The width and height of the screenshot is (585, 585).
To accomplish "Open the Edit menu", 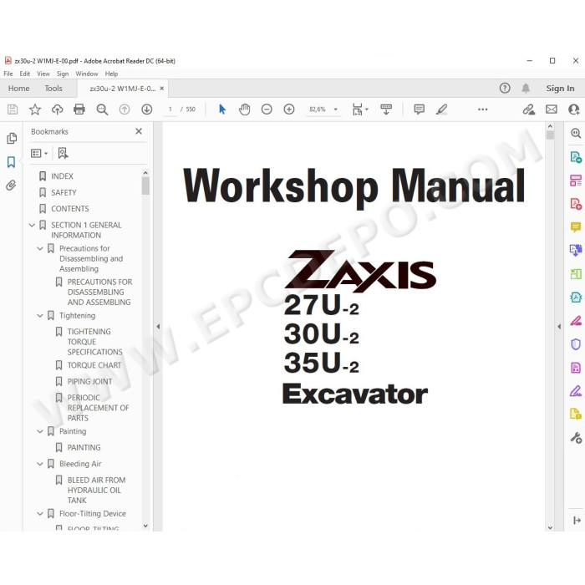I will tap(24, 74).
